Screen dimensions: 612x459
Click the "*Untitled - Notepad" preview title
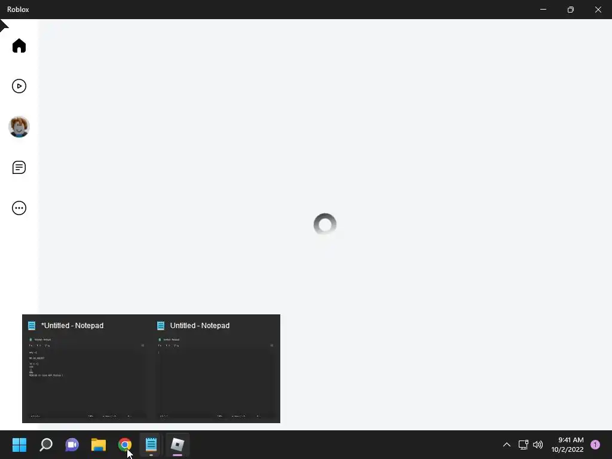coord(72,326)
